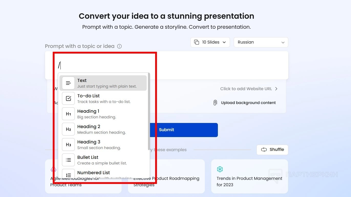Pick Heading 3 in the slash menu
This screenshot has width=351, height=197.
[103, 144]
